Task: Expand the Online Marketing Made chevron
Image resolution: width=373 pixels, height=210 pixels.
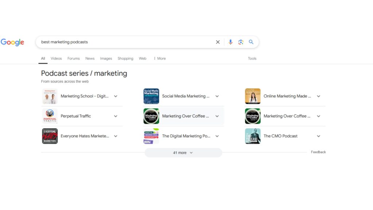Action: coord(318,96)
